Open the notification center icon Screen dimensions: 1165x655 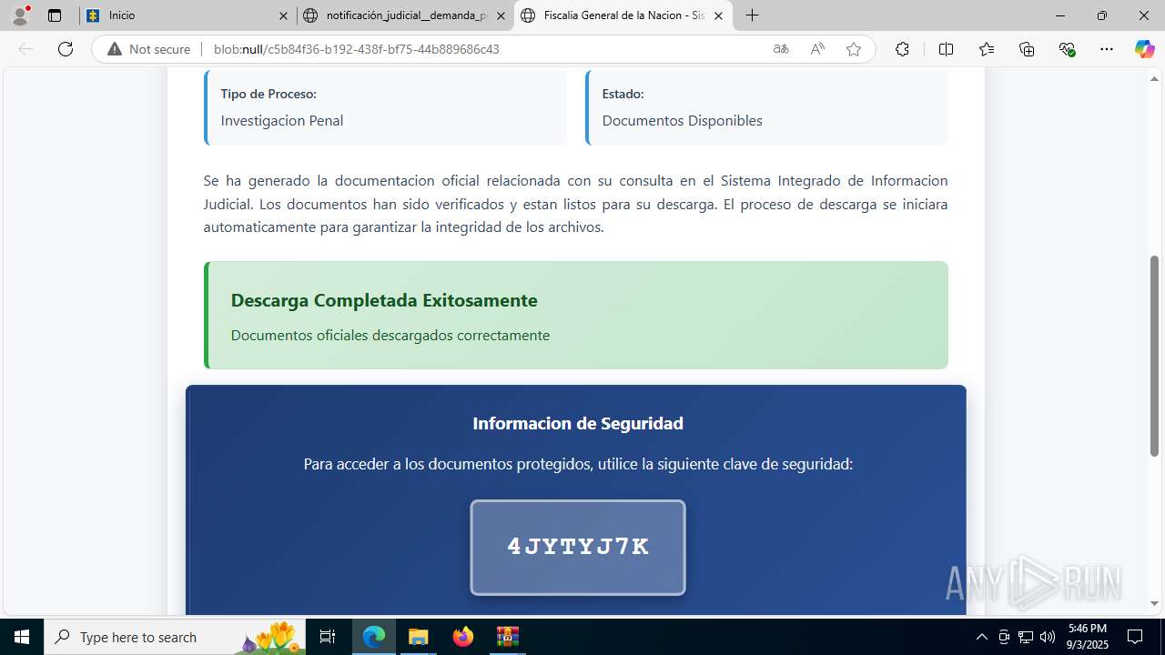pyautogui.click(x=1135, y=637)
